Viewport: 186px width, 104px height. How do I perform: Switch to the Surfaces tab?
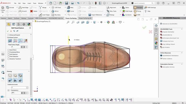coord(17,18)
